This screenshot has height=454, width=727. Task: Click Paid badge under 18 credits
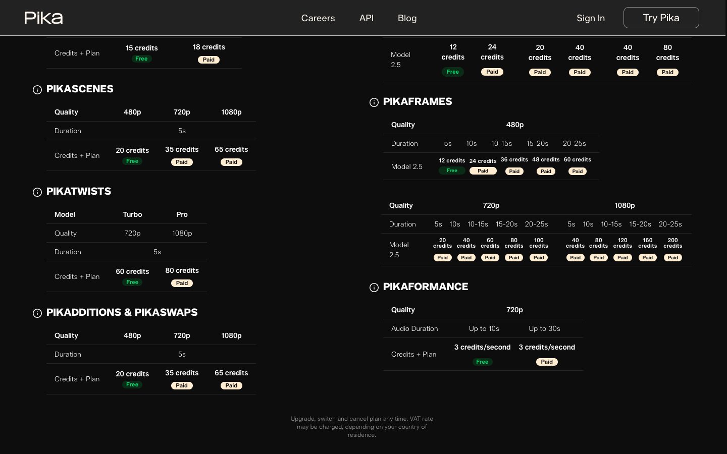coord(209,60)
